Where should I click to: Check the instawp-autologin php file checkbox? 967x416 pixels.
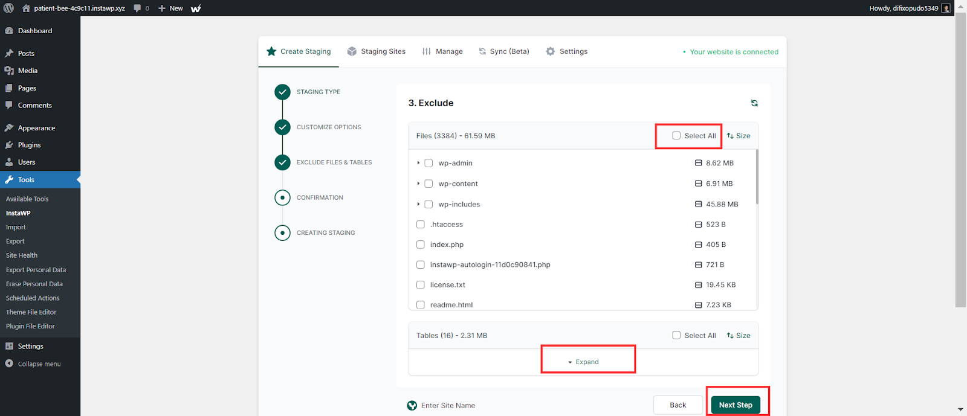pyautogui.click(x=421, y=264)
